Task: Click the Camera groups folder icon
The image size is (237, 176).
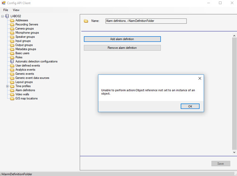Action: point(12,29)
